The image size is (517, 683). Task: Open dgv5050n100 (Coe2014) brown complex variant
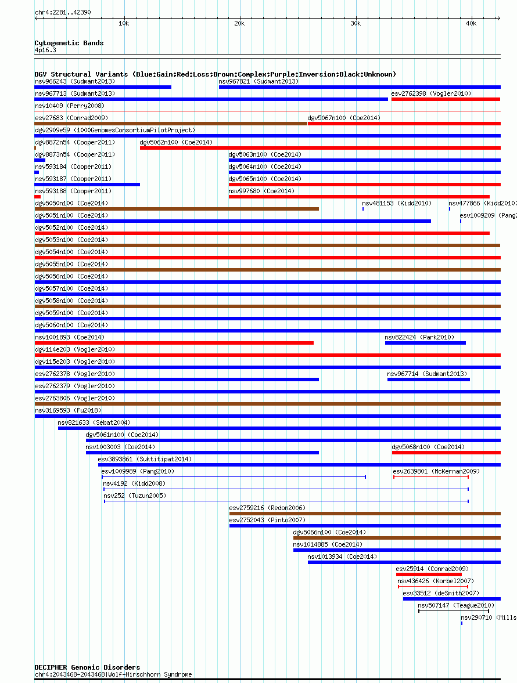click(177, 209)
